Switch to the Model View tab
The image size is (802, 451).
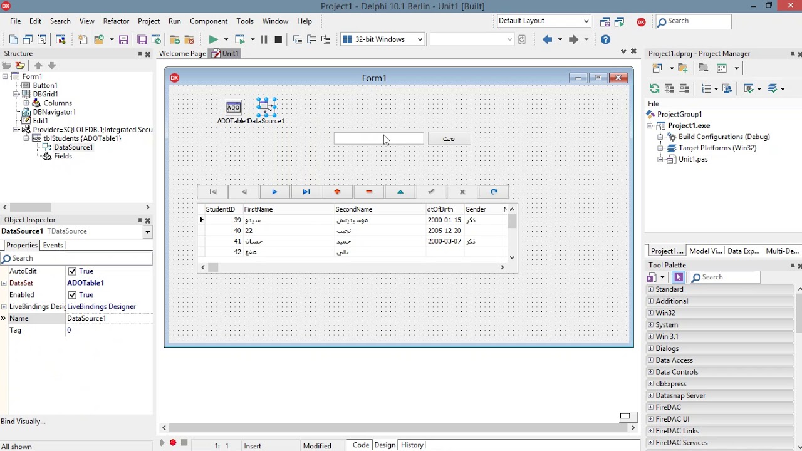click(x=706, y=251)
